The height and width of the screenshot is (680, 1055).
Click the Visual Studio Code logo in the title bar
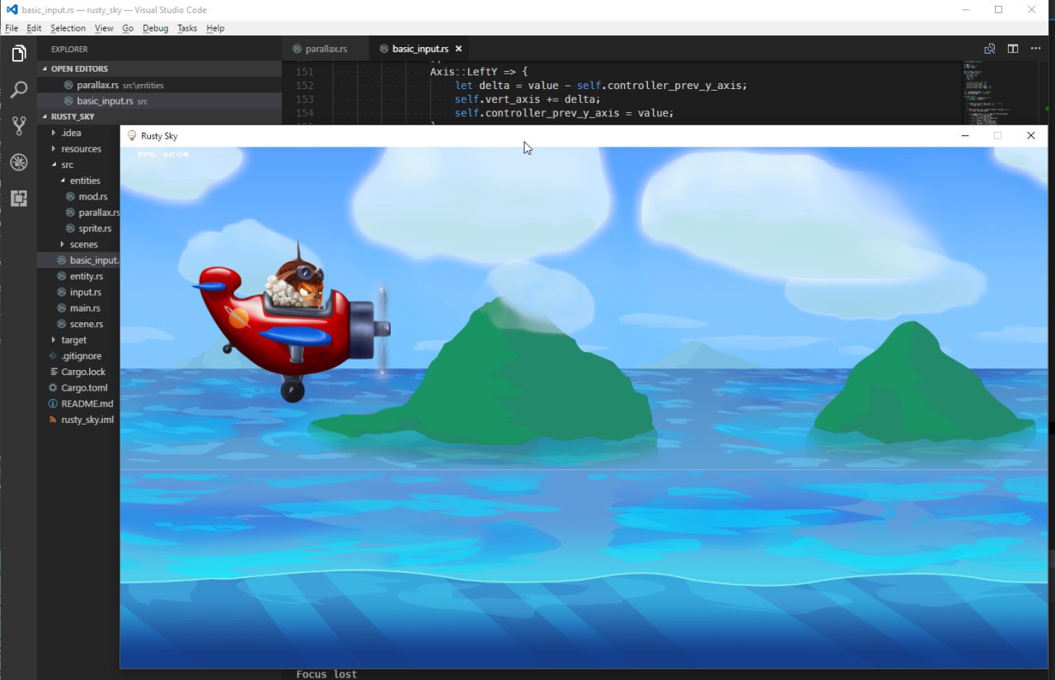pyautogui.click(x=12, y=10)
